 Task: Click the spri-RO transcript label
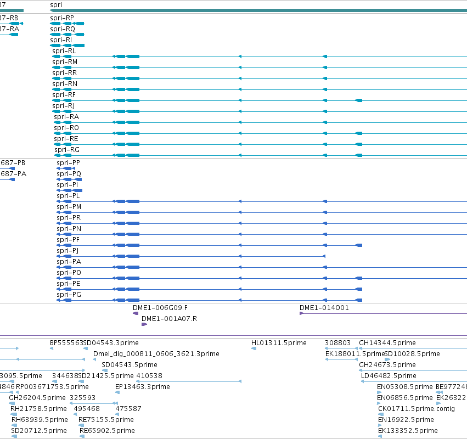pos(66,128)
